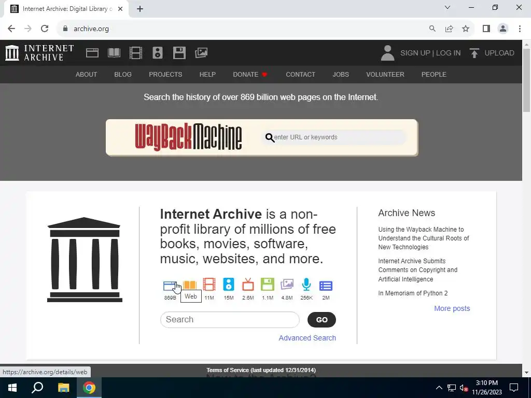
Task: Open the DONATE menu item
Action: (x=250, y=75)
